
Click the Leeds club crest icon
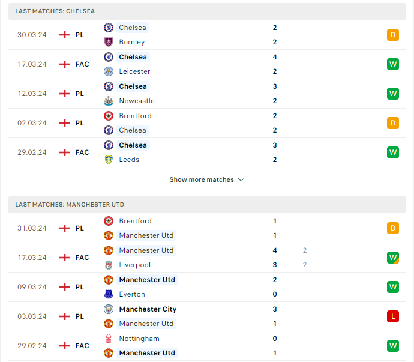[109, 160]
